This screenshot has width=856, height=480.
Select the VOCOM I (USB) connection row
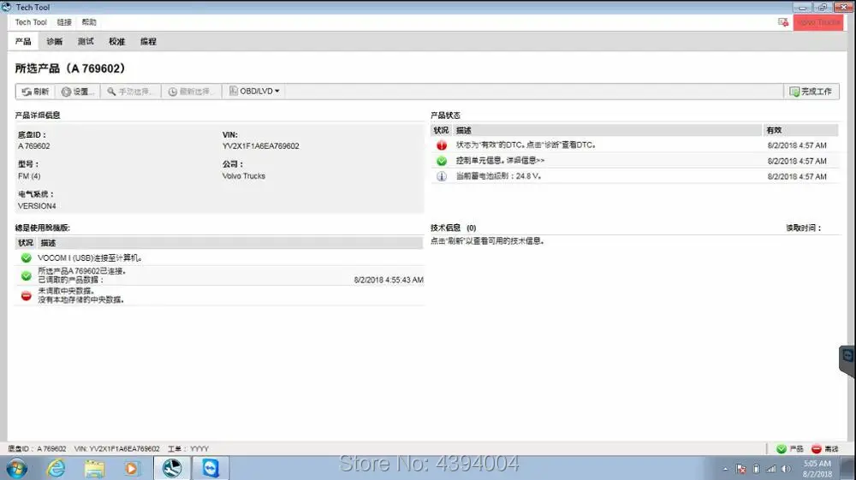[219, 258]
